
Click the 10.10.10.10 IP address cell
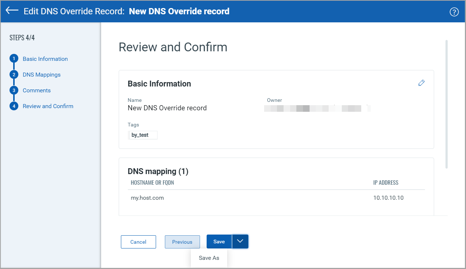coord(388,198)
